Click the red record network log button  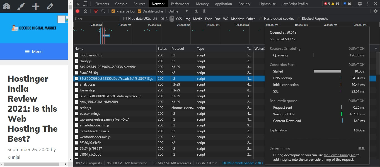78,11
